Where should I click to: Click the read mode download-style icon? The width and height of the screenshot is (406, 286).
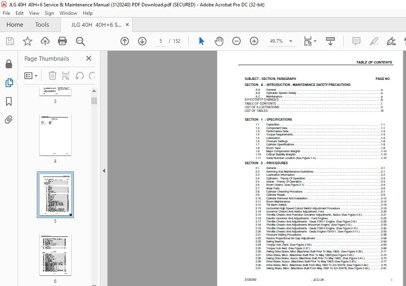(x=330, y=41)
